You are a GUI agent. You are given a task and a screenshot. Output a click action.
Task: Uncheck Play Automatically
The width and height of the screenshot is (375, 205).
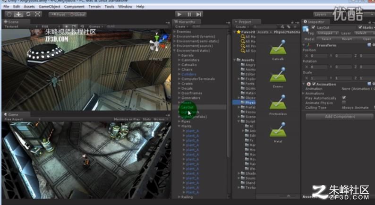[344, 98]
